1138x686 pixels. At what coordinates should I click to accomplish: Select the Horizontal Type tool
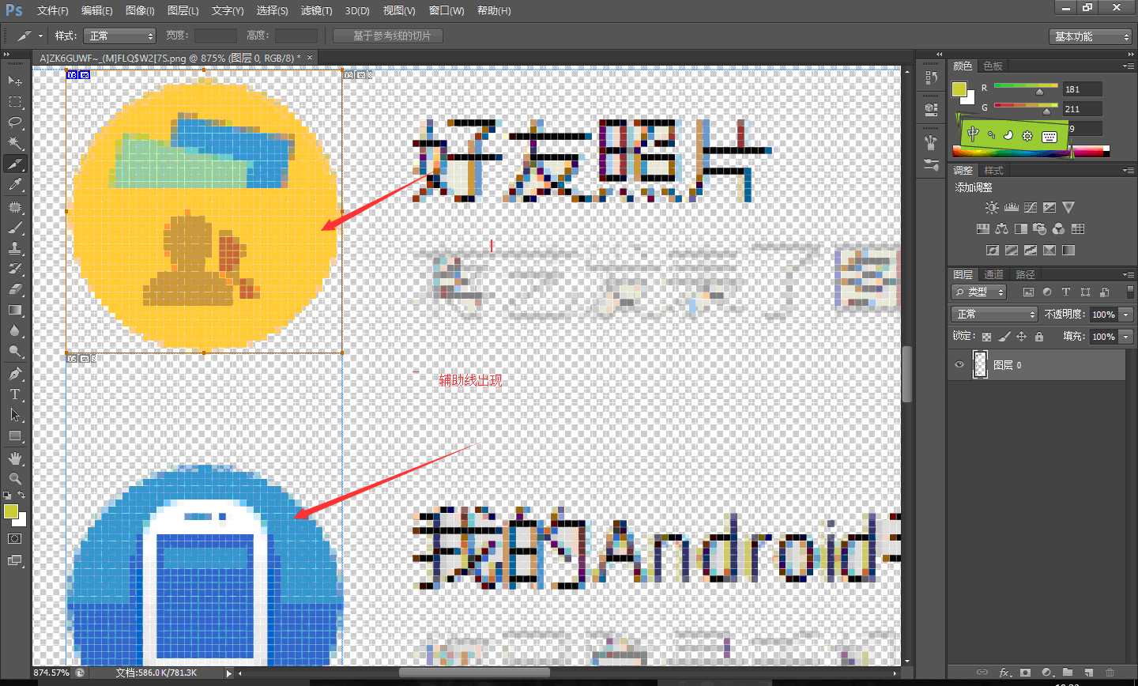(x=15, y=394)
